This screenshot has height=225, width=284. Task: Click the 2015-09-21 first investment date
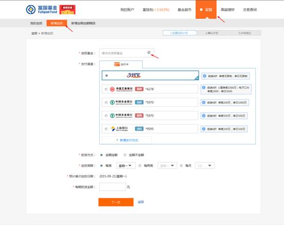click(113, 176)
